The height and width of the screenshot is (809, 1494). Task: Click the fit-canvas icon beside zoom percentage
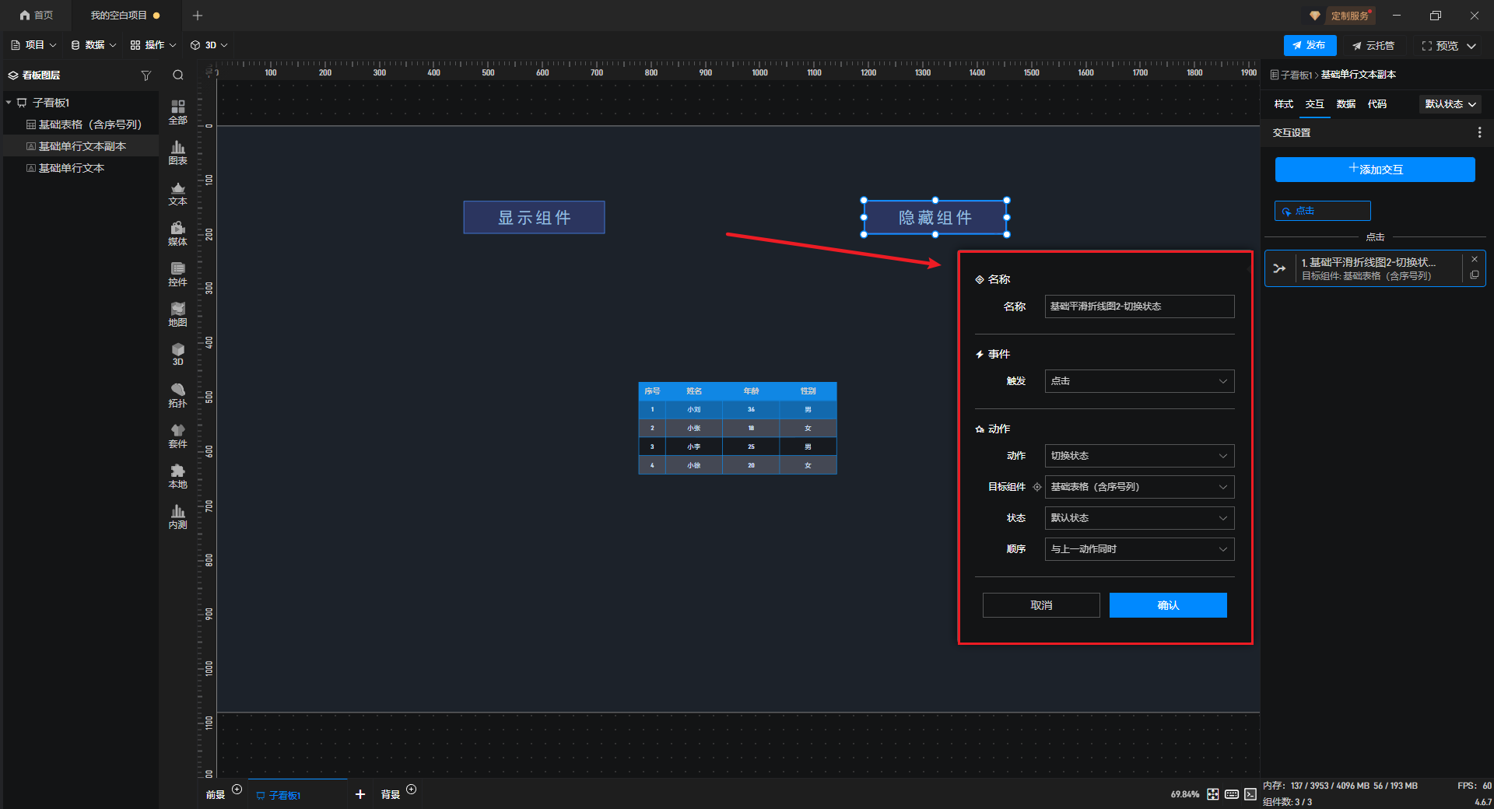[1213, 794]
